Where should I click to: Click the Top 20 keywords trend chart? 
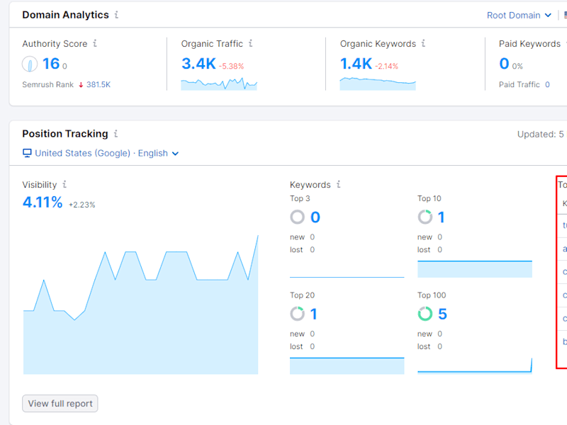tap(347, 365)
